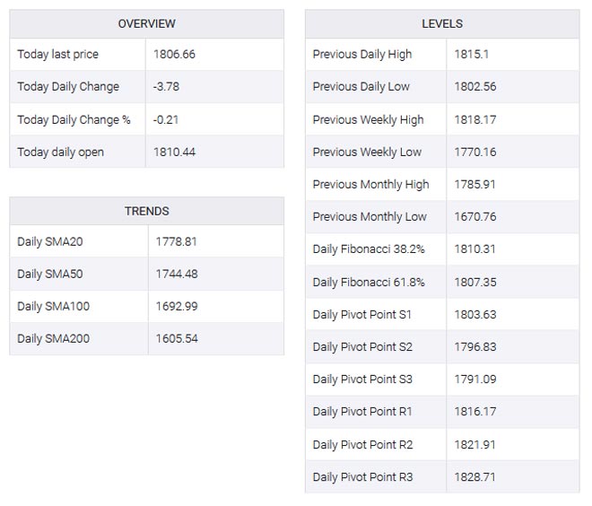
Task: Click the Today daily open value 1810.44
Action: click(174, 152)
